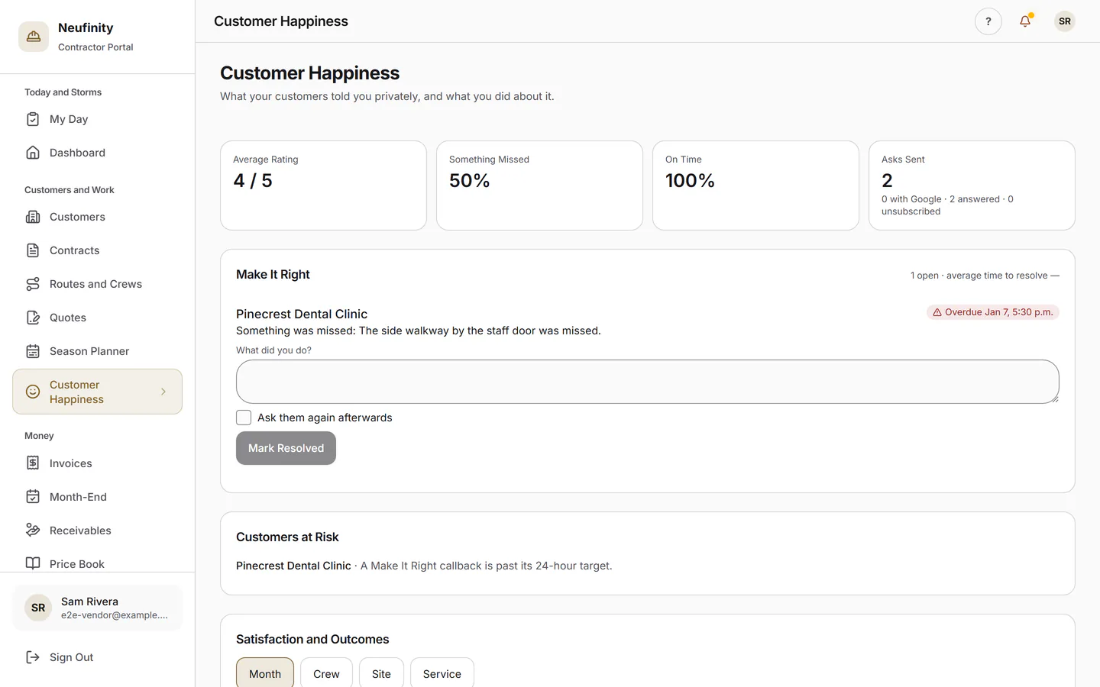Click the Sign Out link
The image size is (1100, 687).
(97, 657)
